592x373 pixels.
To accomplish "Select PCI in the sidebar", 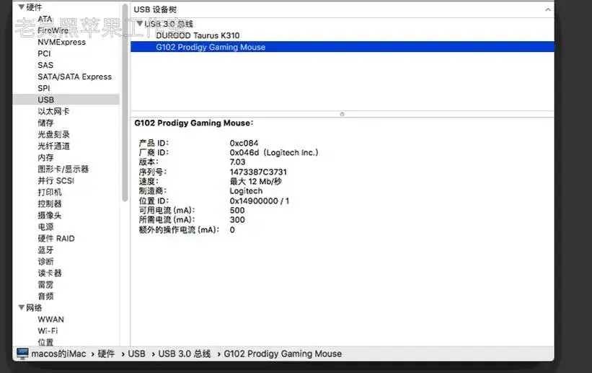I will click(x=44, y=53).
